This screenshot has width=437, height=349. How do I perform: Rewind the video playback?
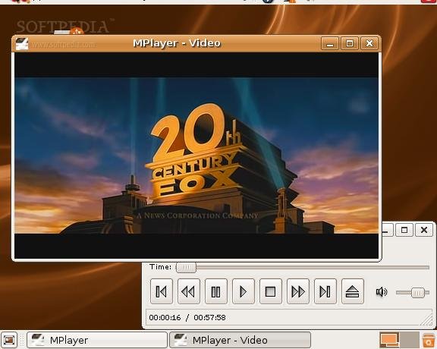tap(189, 291)
